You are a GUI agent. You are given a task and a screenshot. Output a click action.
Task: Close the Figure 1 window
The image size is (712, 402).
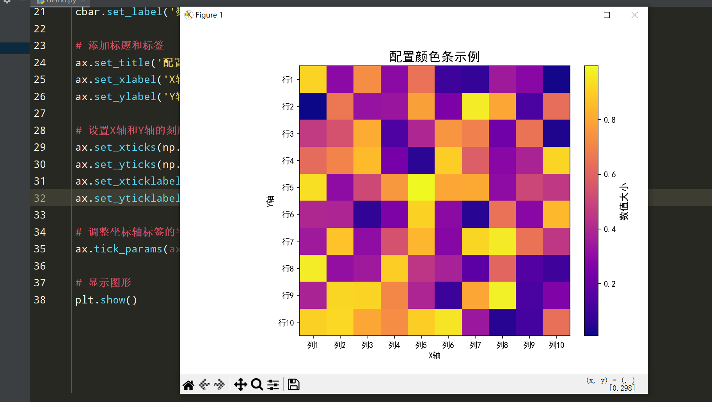click(634, 15)
